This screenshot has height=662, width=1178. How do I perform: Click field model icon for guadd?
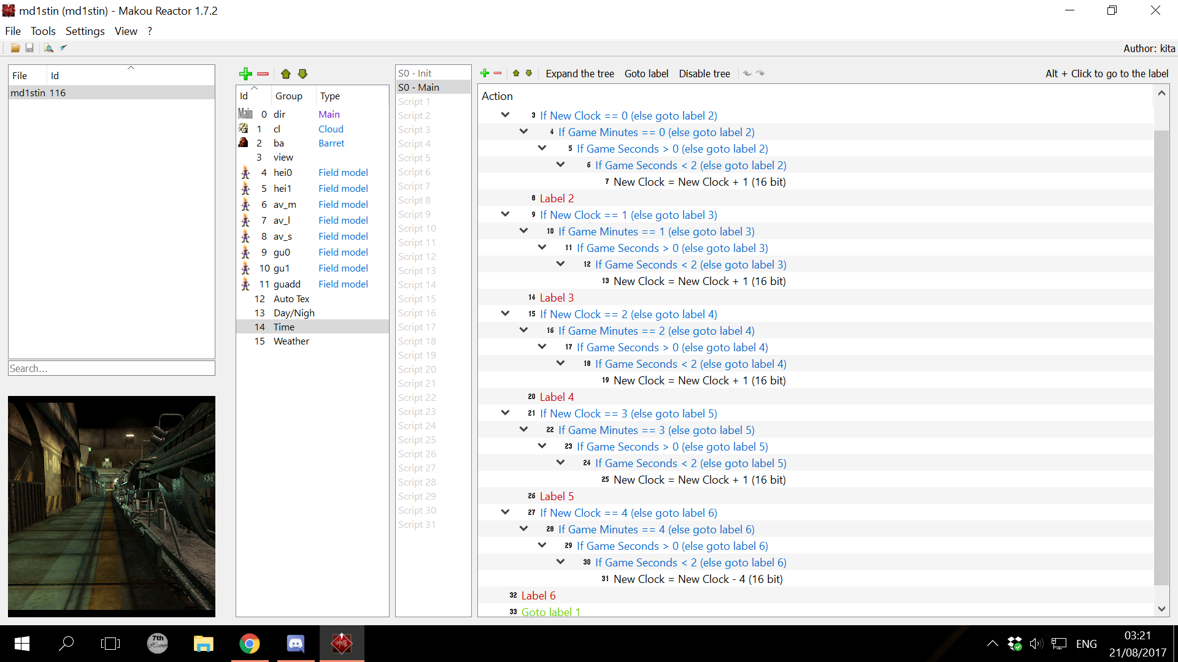tap(245, 284)
